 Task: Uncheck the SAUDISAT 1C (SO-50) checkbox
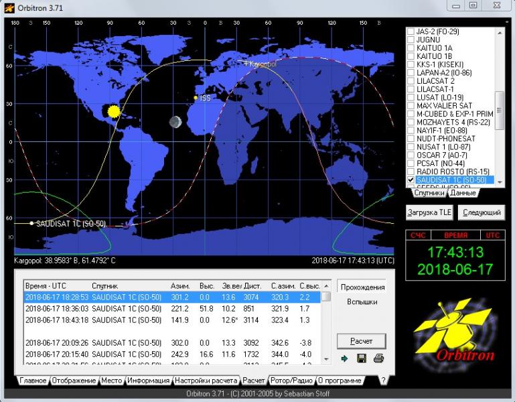pyautogui.click(x=411, y=180)
